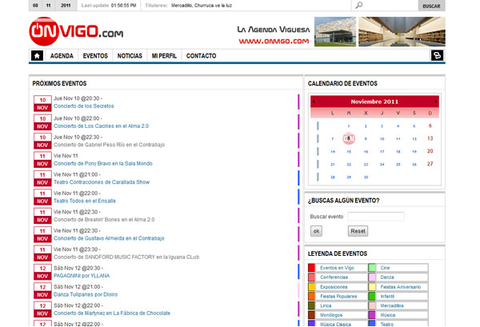Open the EVENTOS menu
Viewport: 480px width, 327px height.
pyautogui.click(x=95, y=56)
